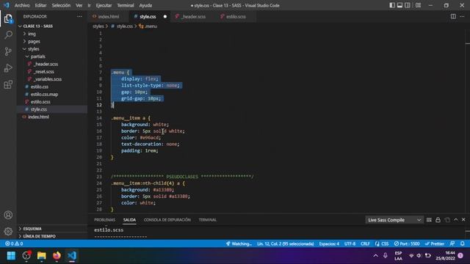Image resolution: width=470 pixels, height=264 pixels.
Task: Open estilo.css in explorer
Action: (x=39, y=87)
